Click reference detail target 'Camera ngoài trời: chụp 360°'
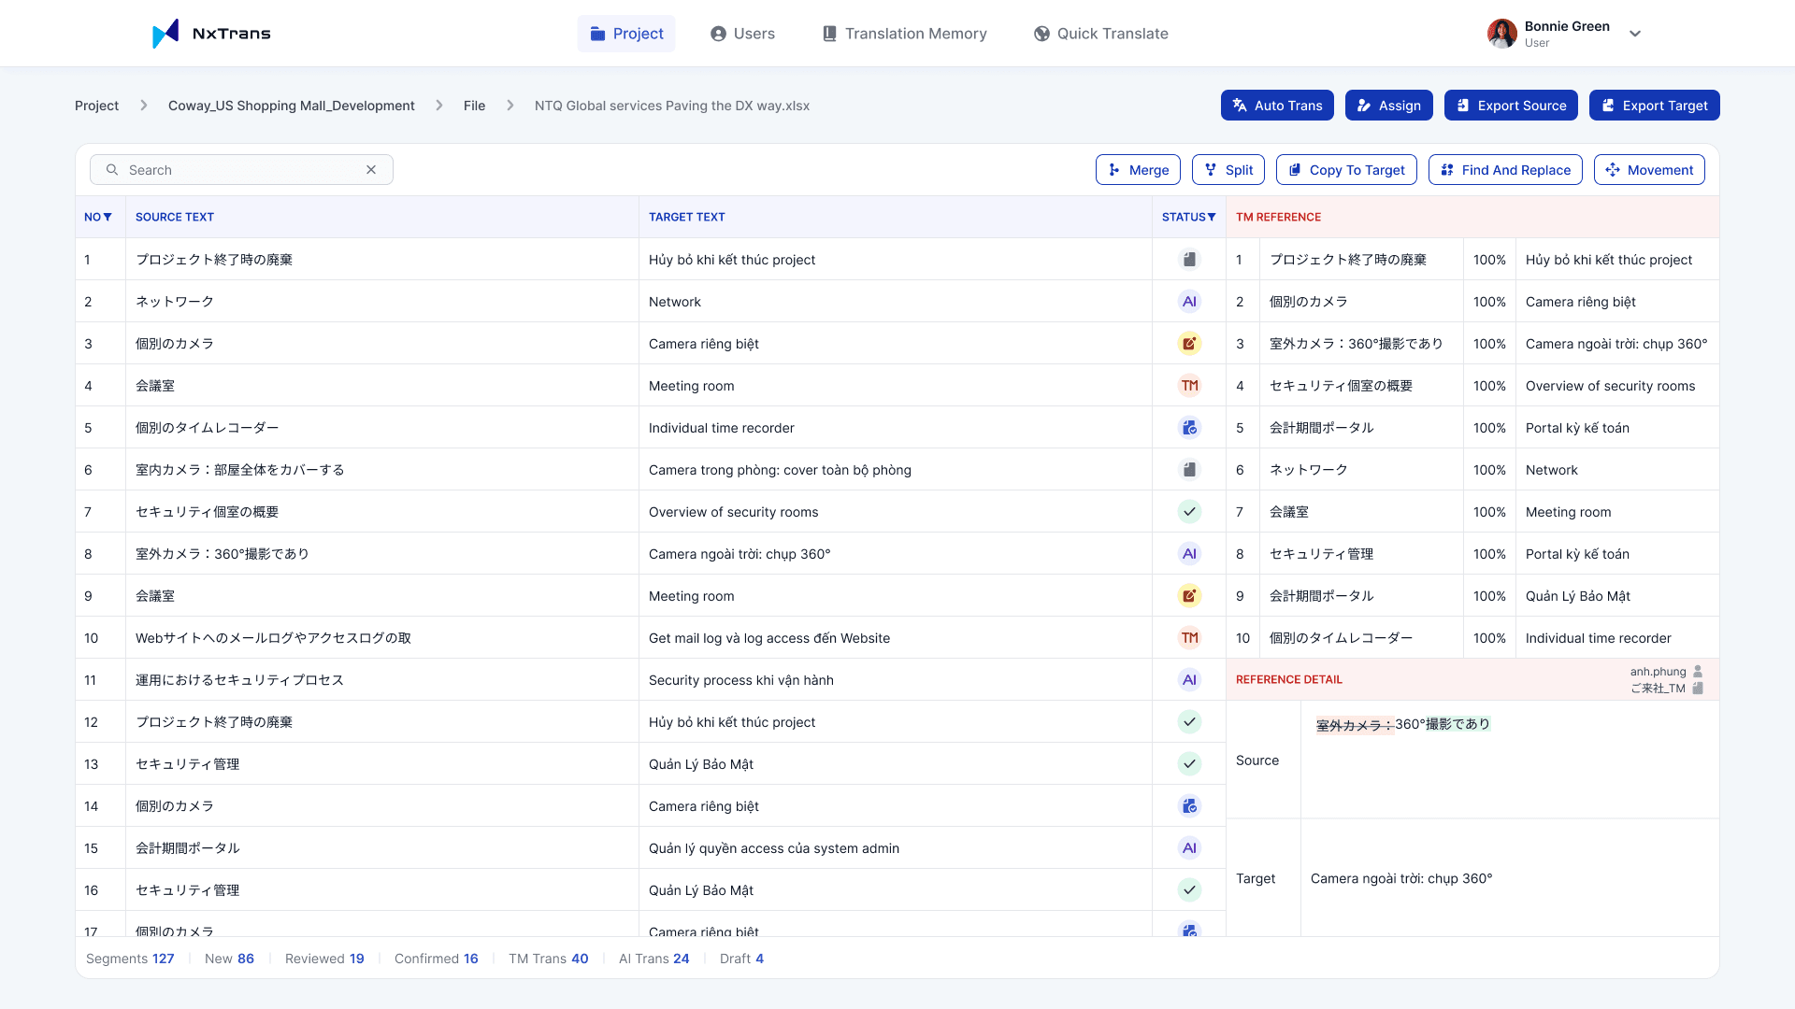The image size is (1795, 1009). 1401,878
